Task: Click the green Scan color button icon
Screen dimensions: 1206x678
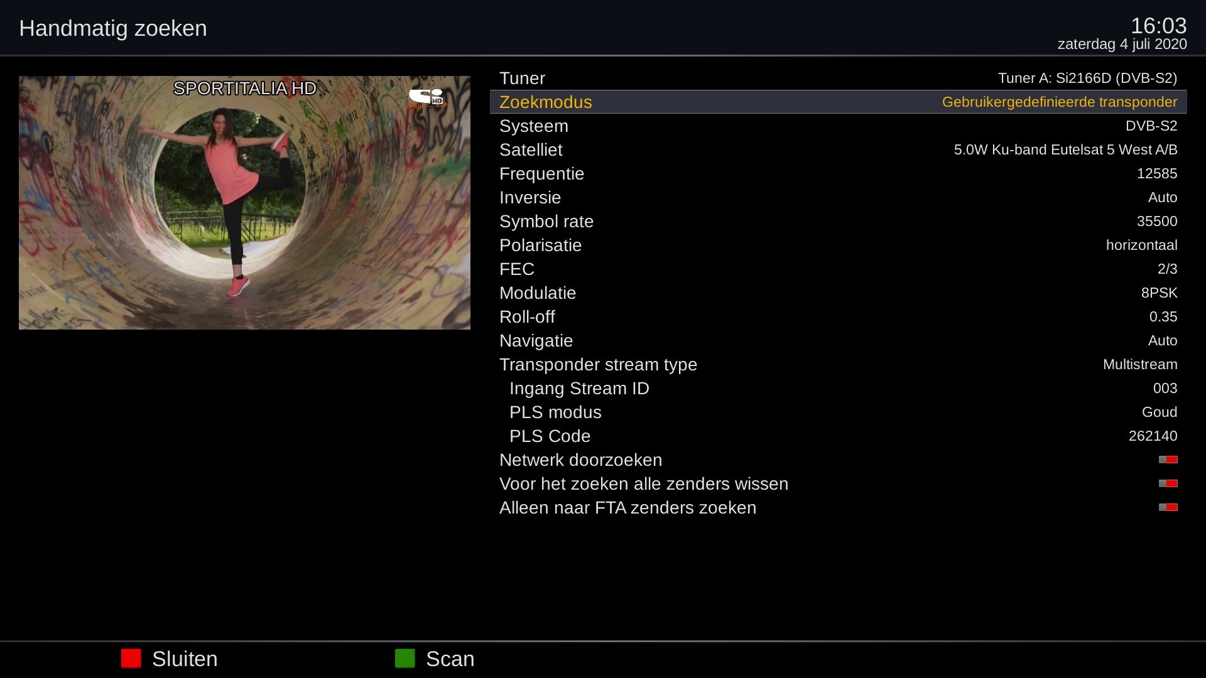Action: point(405,659)
